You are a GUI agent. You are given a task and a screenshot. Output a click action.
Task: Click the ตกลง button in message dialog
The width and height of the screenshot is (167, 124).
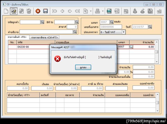[83, 67]
